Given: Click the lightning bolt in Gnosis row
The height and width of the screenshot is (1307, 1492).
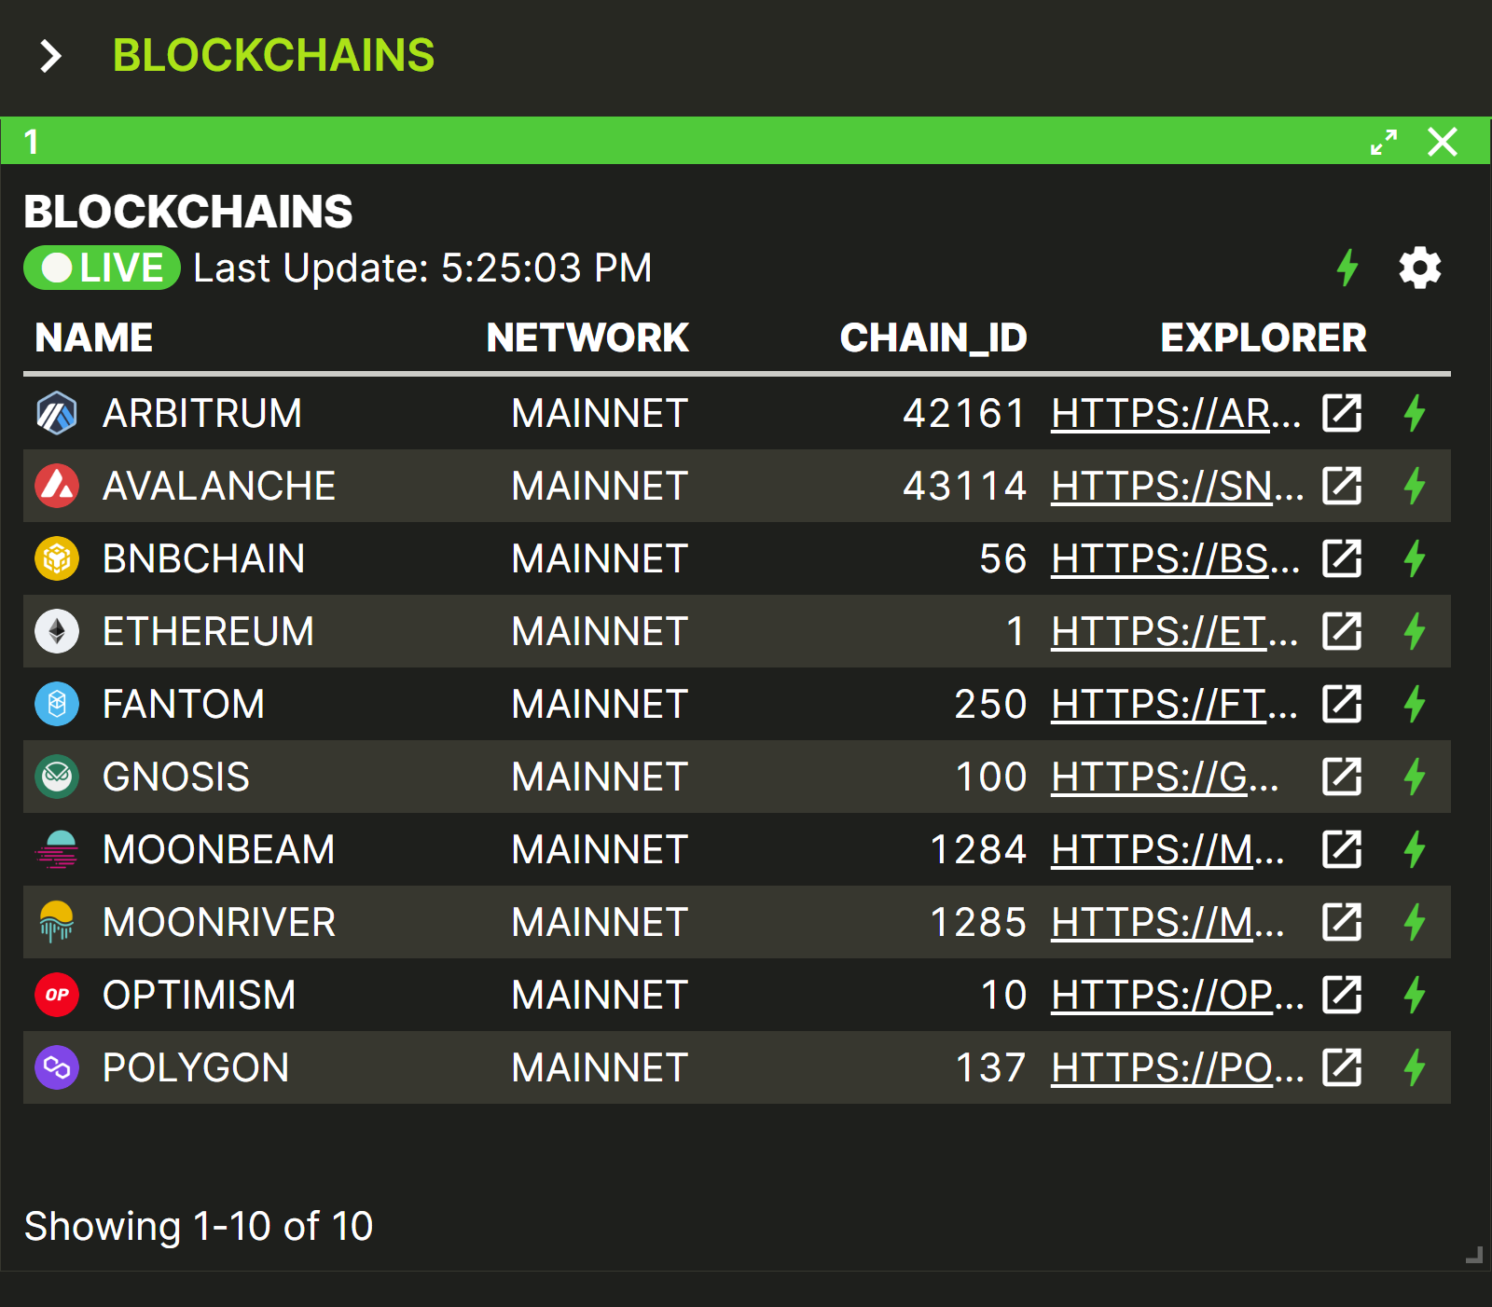Looking at the screenshot, I should coord(1415,777).
